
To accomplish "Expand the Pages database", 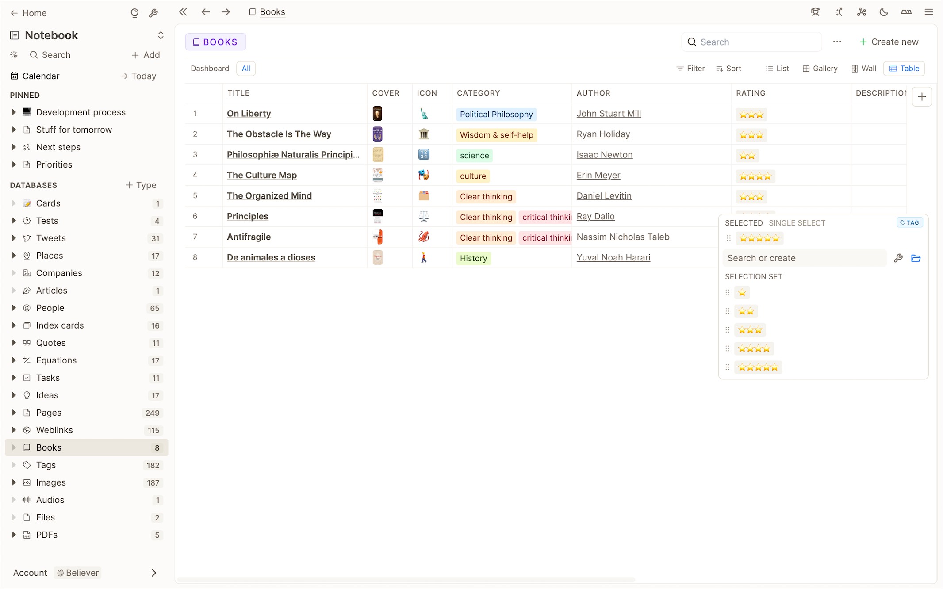I will [x=13, y=413].
